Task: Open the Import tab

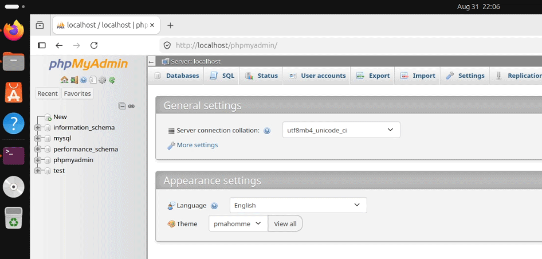Action: (417, 76)
